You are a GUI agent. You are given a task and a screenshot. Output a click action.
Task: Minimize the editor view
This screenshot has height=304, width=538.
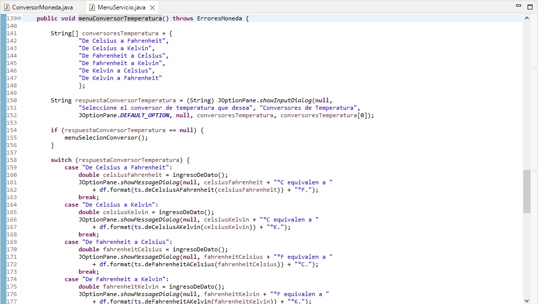pos(519,6)
